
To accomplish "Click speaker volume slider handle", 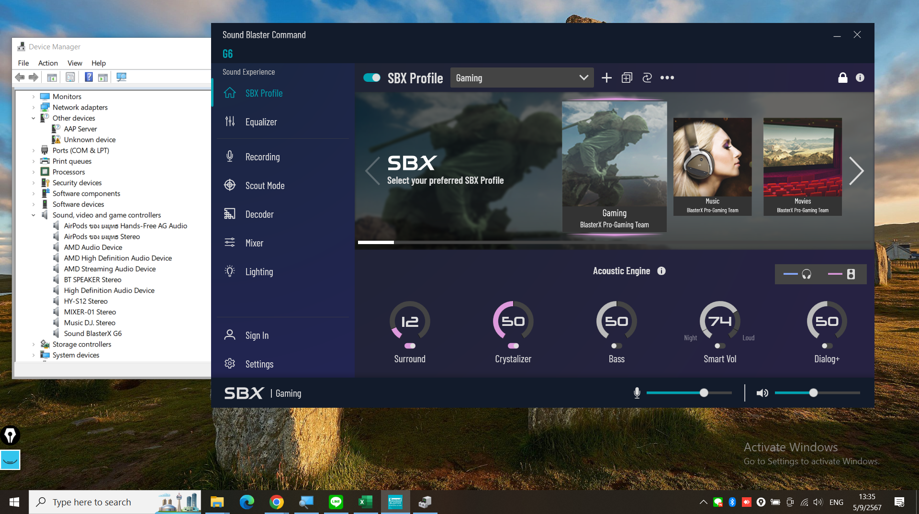I will coord(813,393).
